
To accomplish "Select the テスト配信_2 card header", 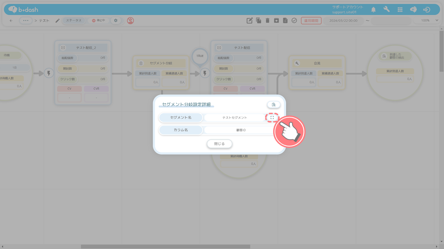I will 83,48.
